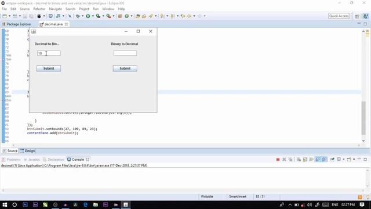371x209 pixels.
Task: Open the Refactor menu
Action: click(x=39, y=9)
